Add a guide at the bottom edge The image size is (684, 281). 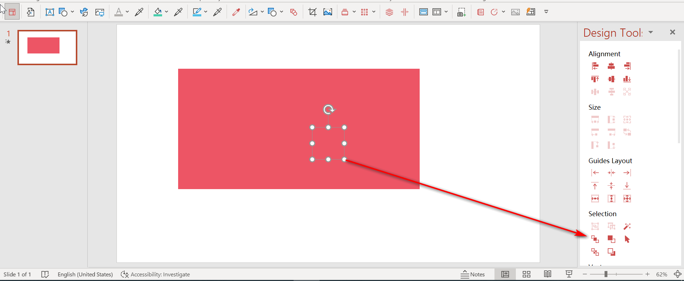(627, 186)
